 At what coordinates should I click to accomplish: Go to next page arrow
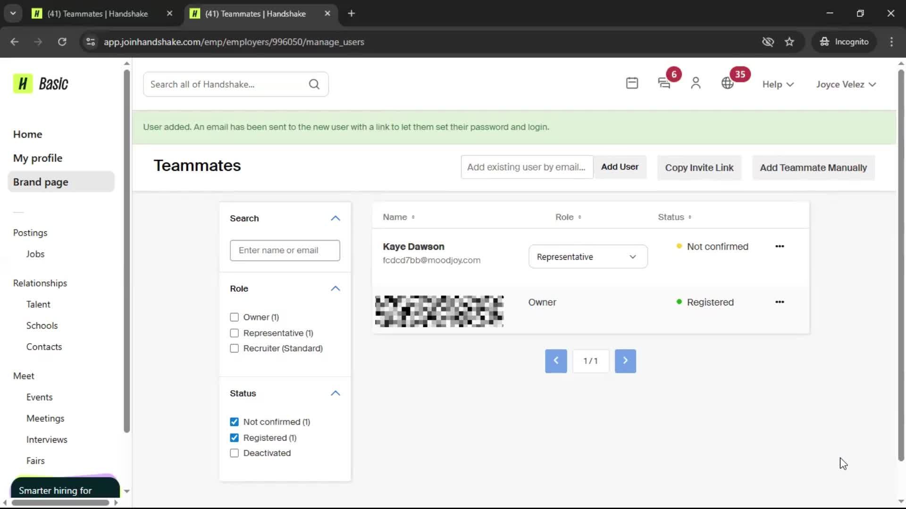(625, 361)
